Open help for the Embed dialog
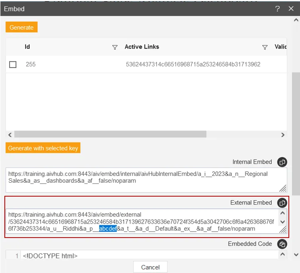This screenshot has width=300, height=273. tap(277, 9)
